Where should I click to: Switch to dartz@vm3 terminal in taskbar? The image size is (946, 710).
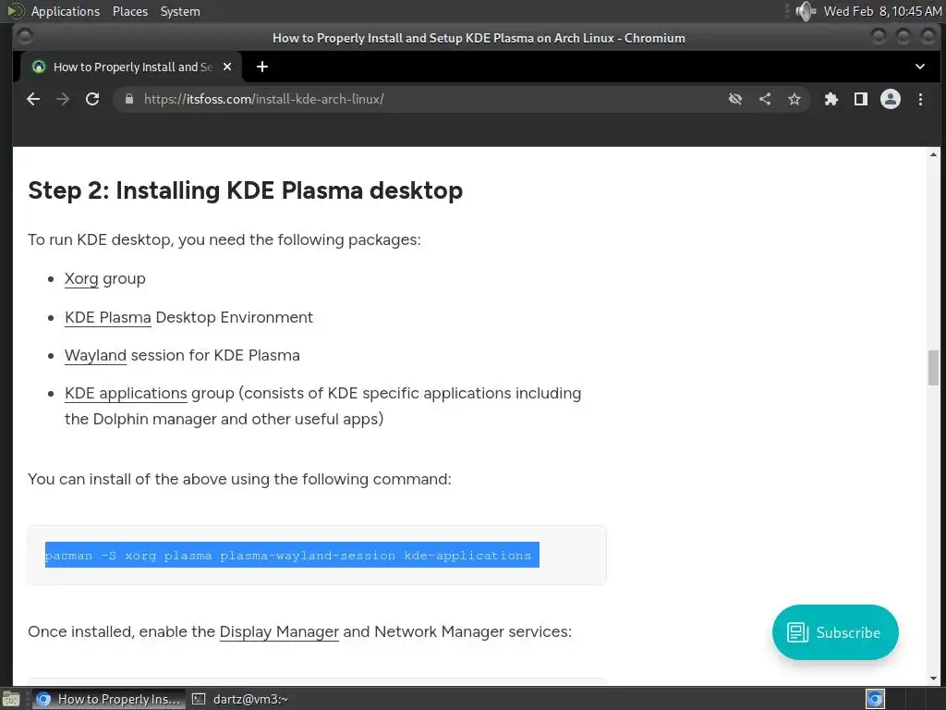pos(240,699)
